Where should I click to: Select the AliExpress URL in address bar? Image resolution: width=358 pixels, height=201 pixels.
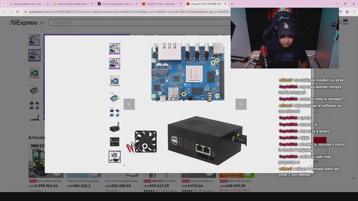click(129, 12)
